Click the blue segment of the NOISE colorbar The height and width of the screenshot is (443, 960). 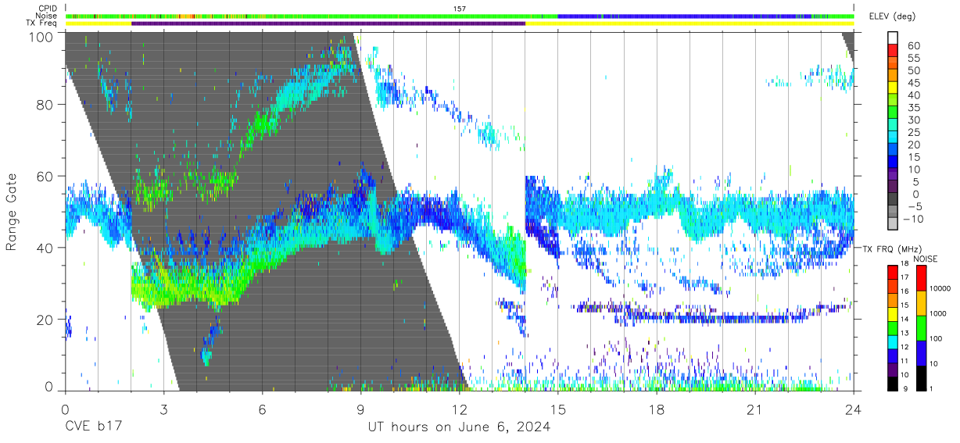[x=920, y=353]
